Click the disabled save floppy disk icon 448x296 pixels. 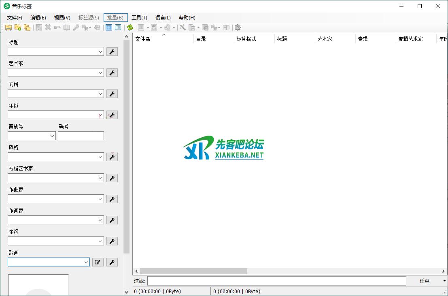(39, 28)
